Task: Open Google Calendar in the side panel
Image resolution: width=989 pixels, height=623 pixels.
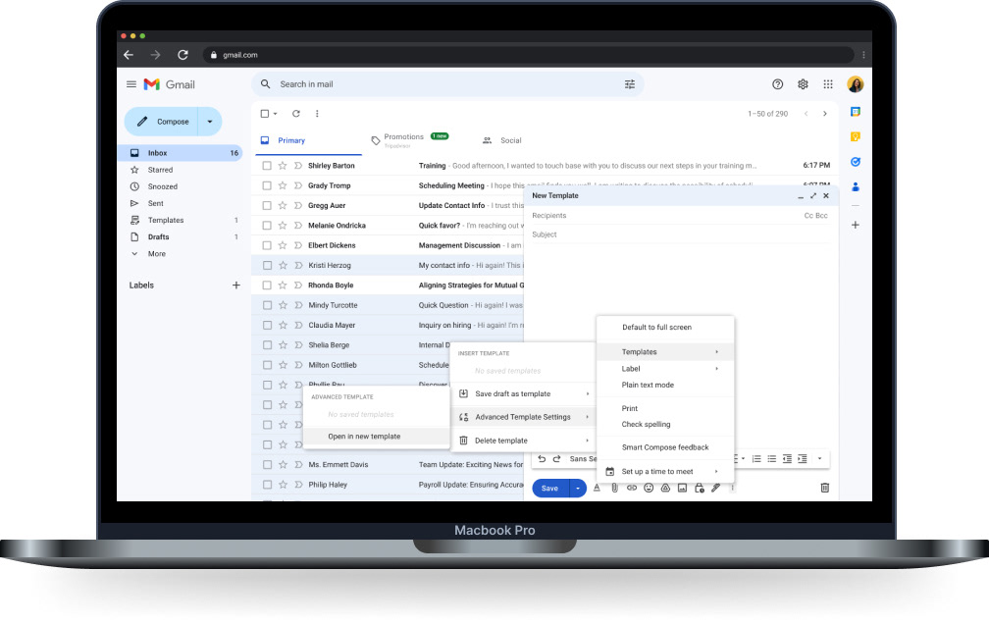Action: pos(856,112)
